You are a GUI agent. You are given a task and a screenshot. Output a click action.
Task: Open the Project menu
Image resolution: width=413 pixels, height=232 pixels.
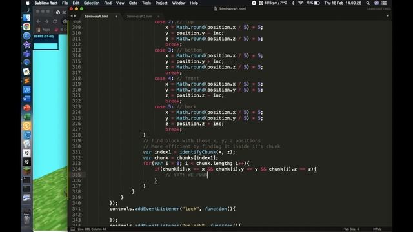click(161, 3)
